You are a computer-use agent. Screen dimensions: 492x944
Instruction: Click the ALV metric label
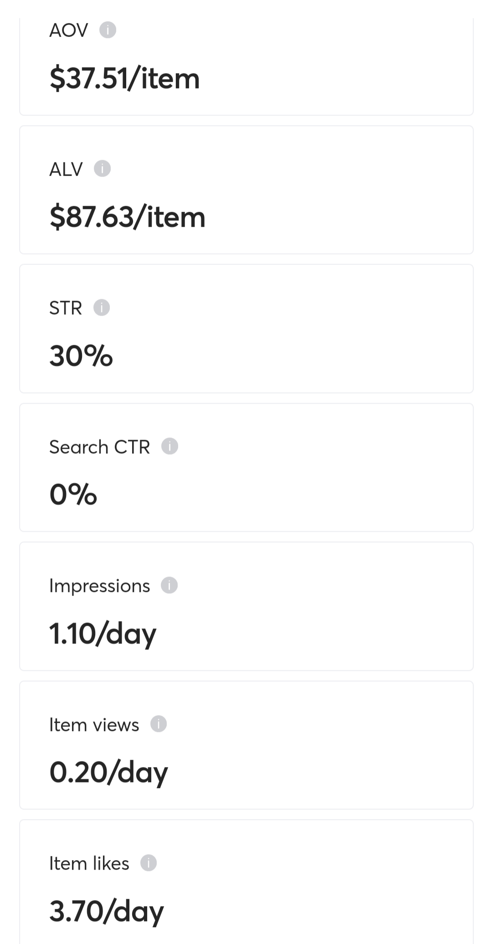(x=66, y=169)
